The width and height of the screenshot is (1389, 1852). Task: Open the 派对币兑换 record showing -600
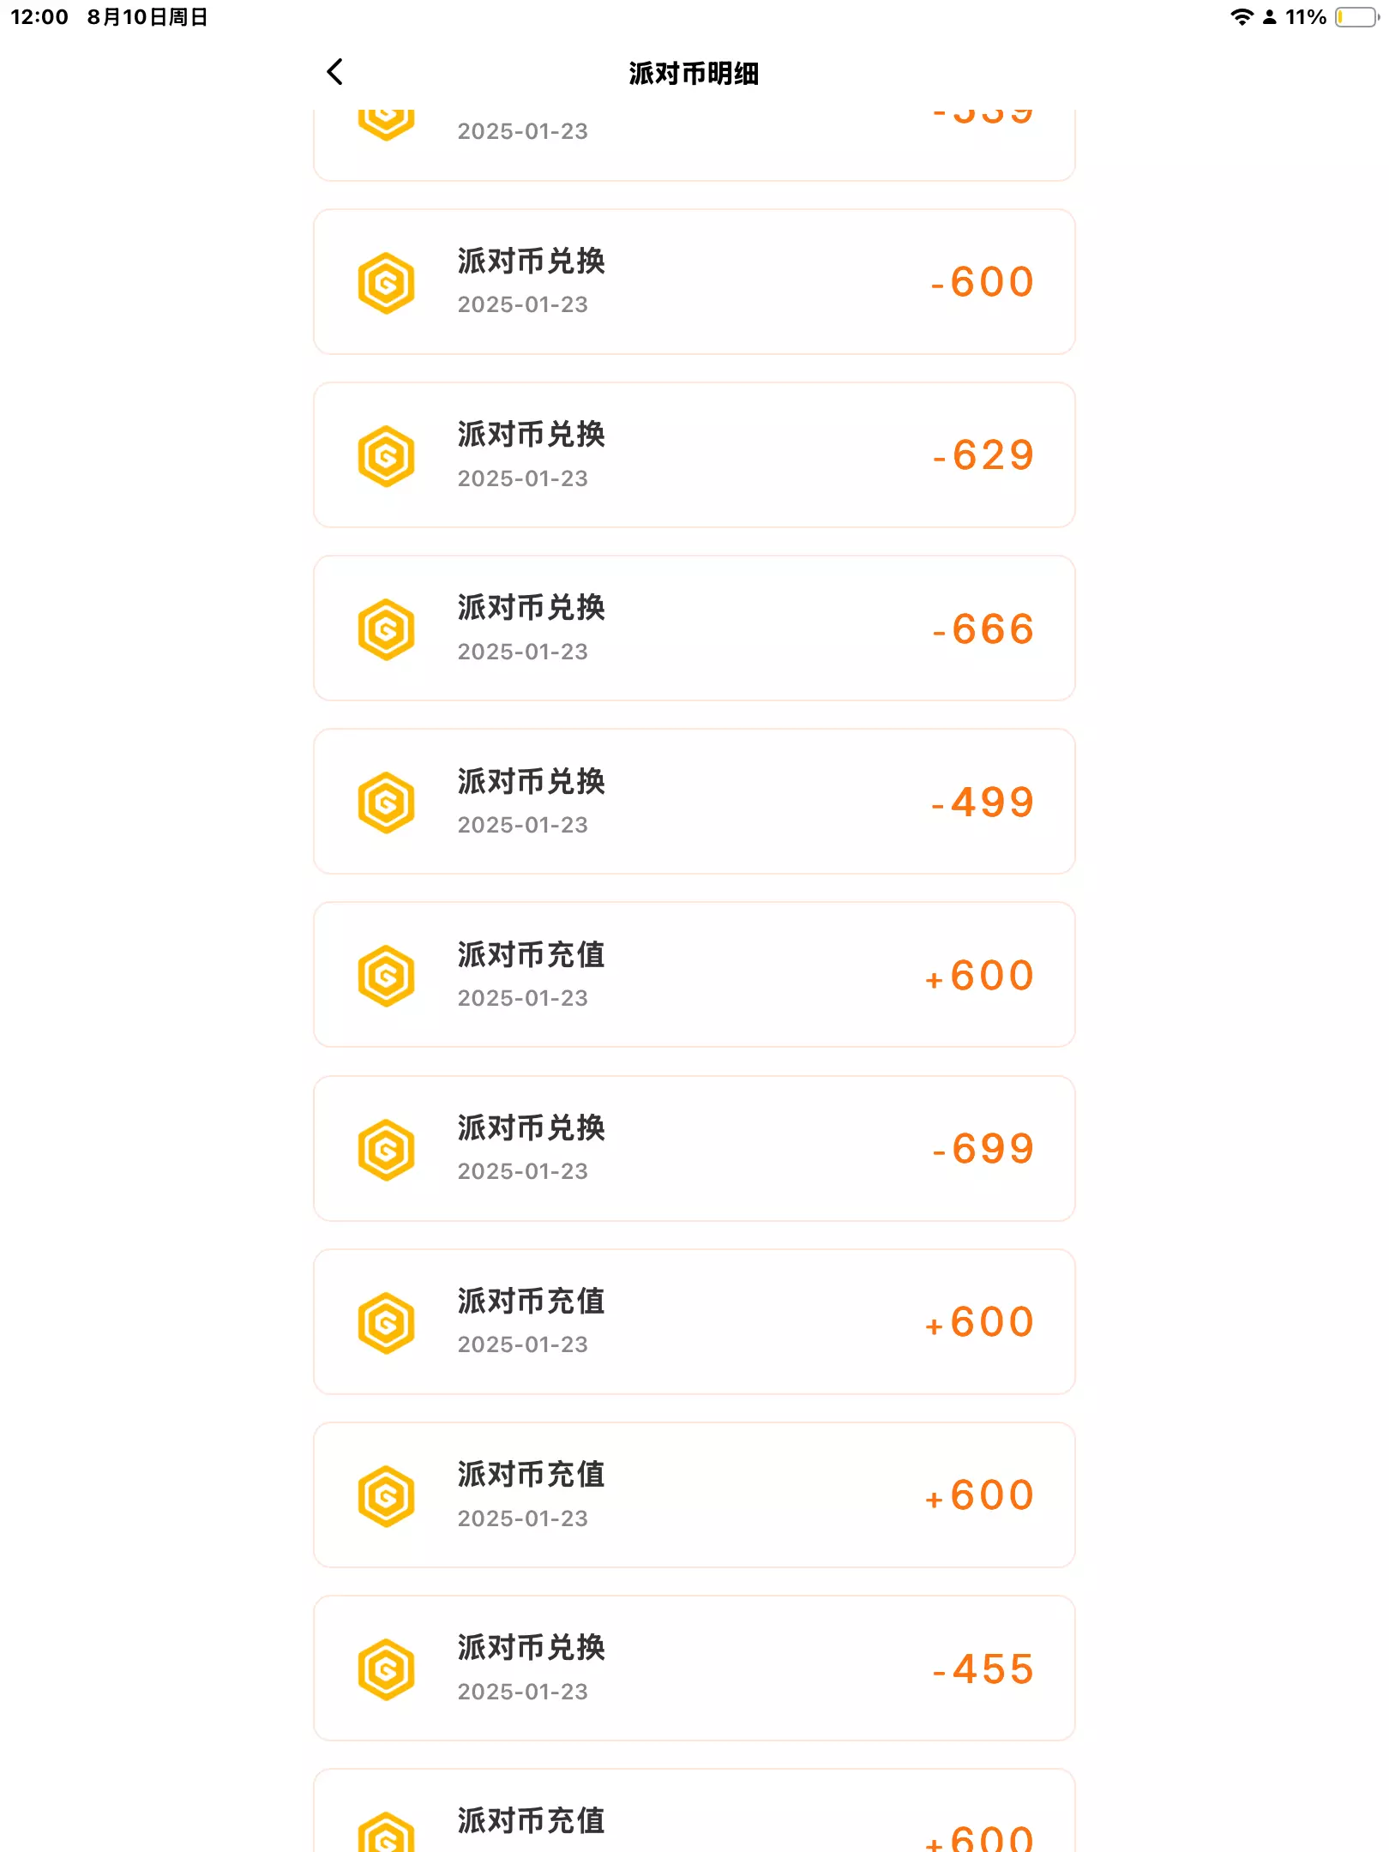693,282
